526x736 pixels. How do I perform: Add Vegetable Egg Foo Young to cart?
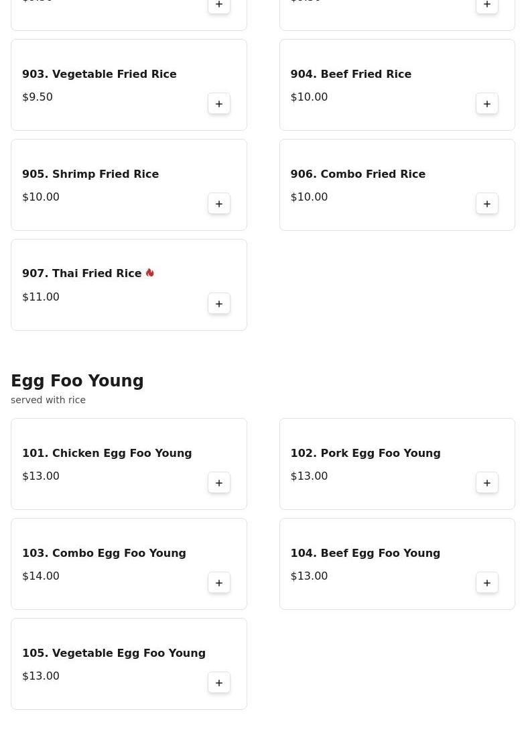click(x=219, y=683)
